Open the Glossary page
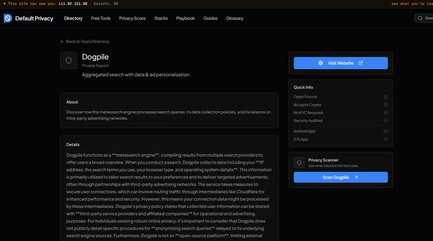This screenshot has width=433, height=241. (235, 18)
